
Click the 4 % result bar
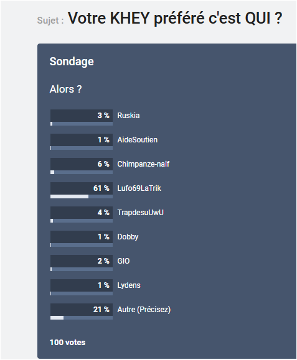[x=82, y=221]
